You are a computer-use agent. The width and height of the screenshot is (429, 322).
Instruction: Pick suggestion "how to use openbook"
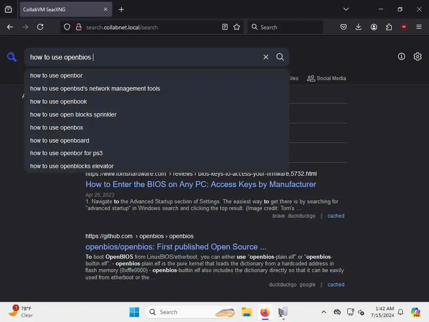(157, 101)
